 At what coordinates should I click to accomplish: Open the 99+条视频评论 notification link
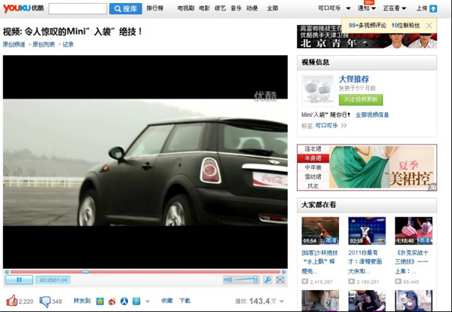368,26
